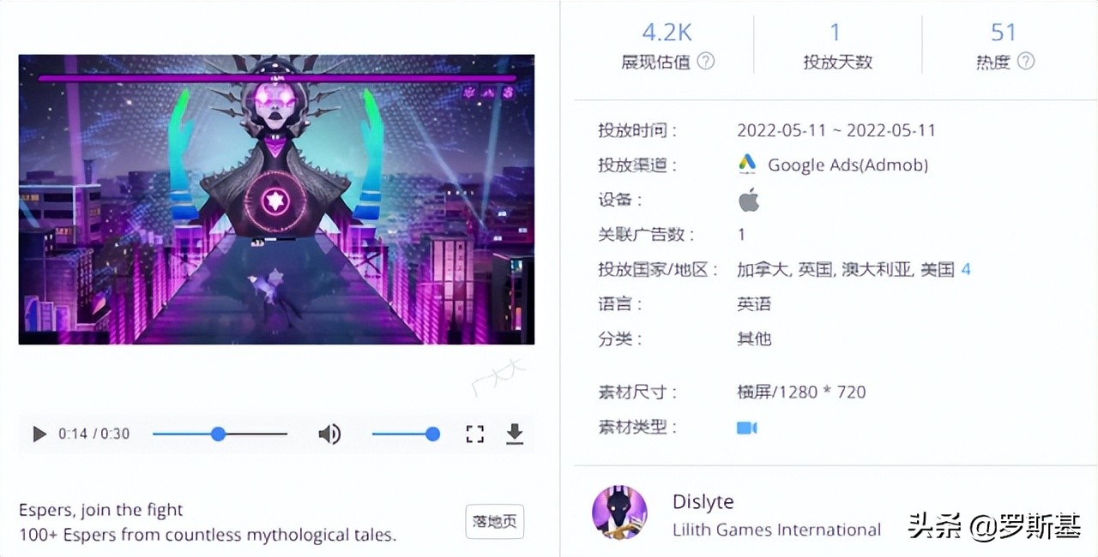Expand the full country list via blue 4

(966, 269)
